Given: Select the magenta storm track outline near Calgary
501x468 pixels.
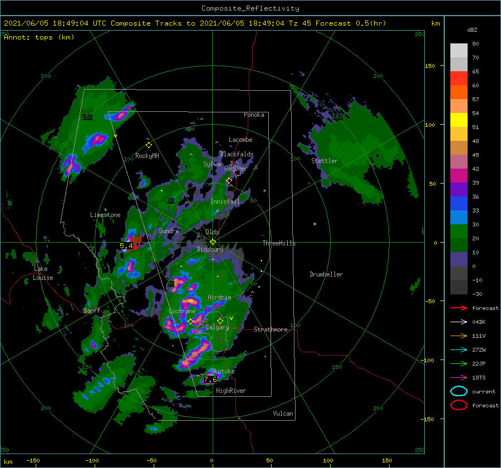Looking at the screenshot, I should click(199, 327).
